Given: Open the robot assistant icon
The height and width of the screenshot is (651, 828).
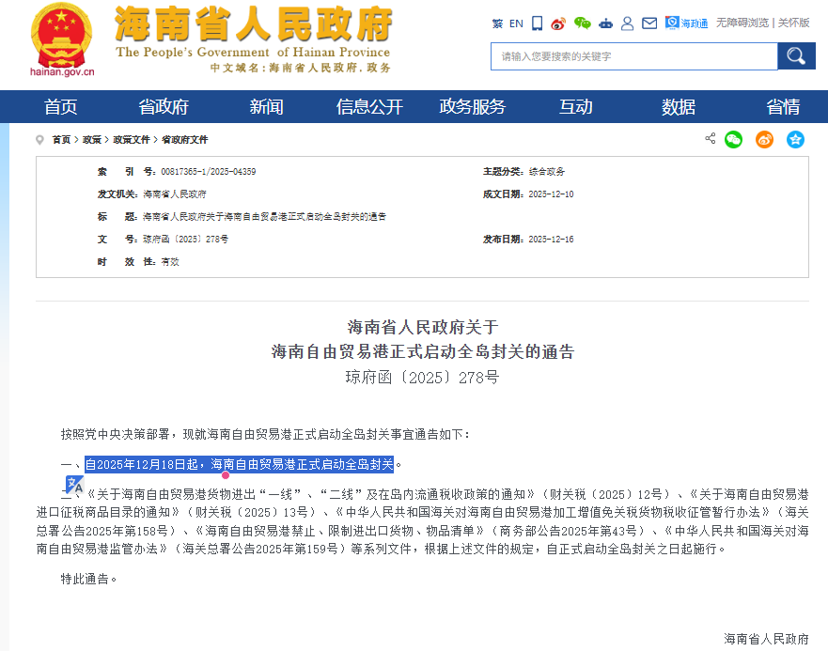Looking at the screenshot, I should click(605, 23).
